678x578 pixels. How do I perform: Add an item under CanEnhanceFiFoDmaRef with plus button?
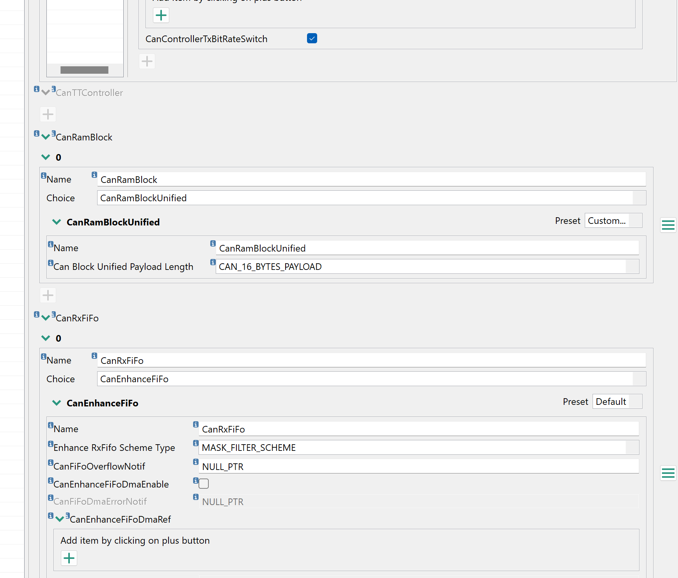click(x=69, y=558)
